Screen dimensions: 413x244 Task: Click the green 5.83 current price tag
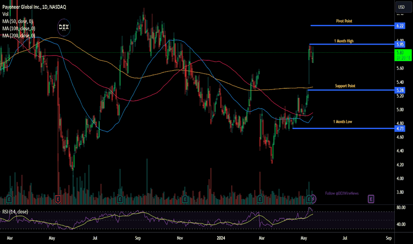[x=403, y=55]
